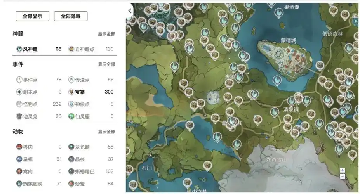Collapse the sidebar with the left chevron
The width and height of the screenshot is (360, 194).
pos(130,11)
